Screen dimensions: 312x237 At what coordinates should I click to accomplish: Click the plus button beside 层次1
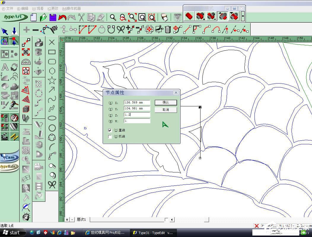67,220
